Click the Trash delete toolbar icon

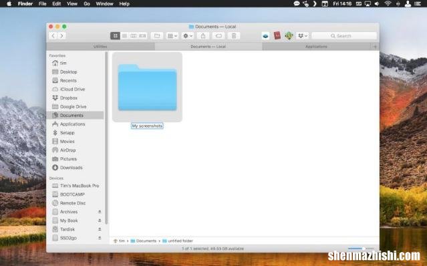pyautogui.click(x=234, y=35)
